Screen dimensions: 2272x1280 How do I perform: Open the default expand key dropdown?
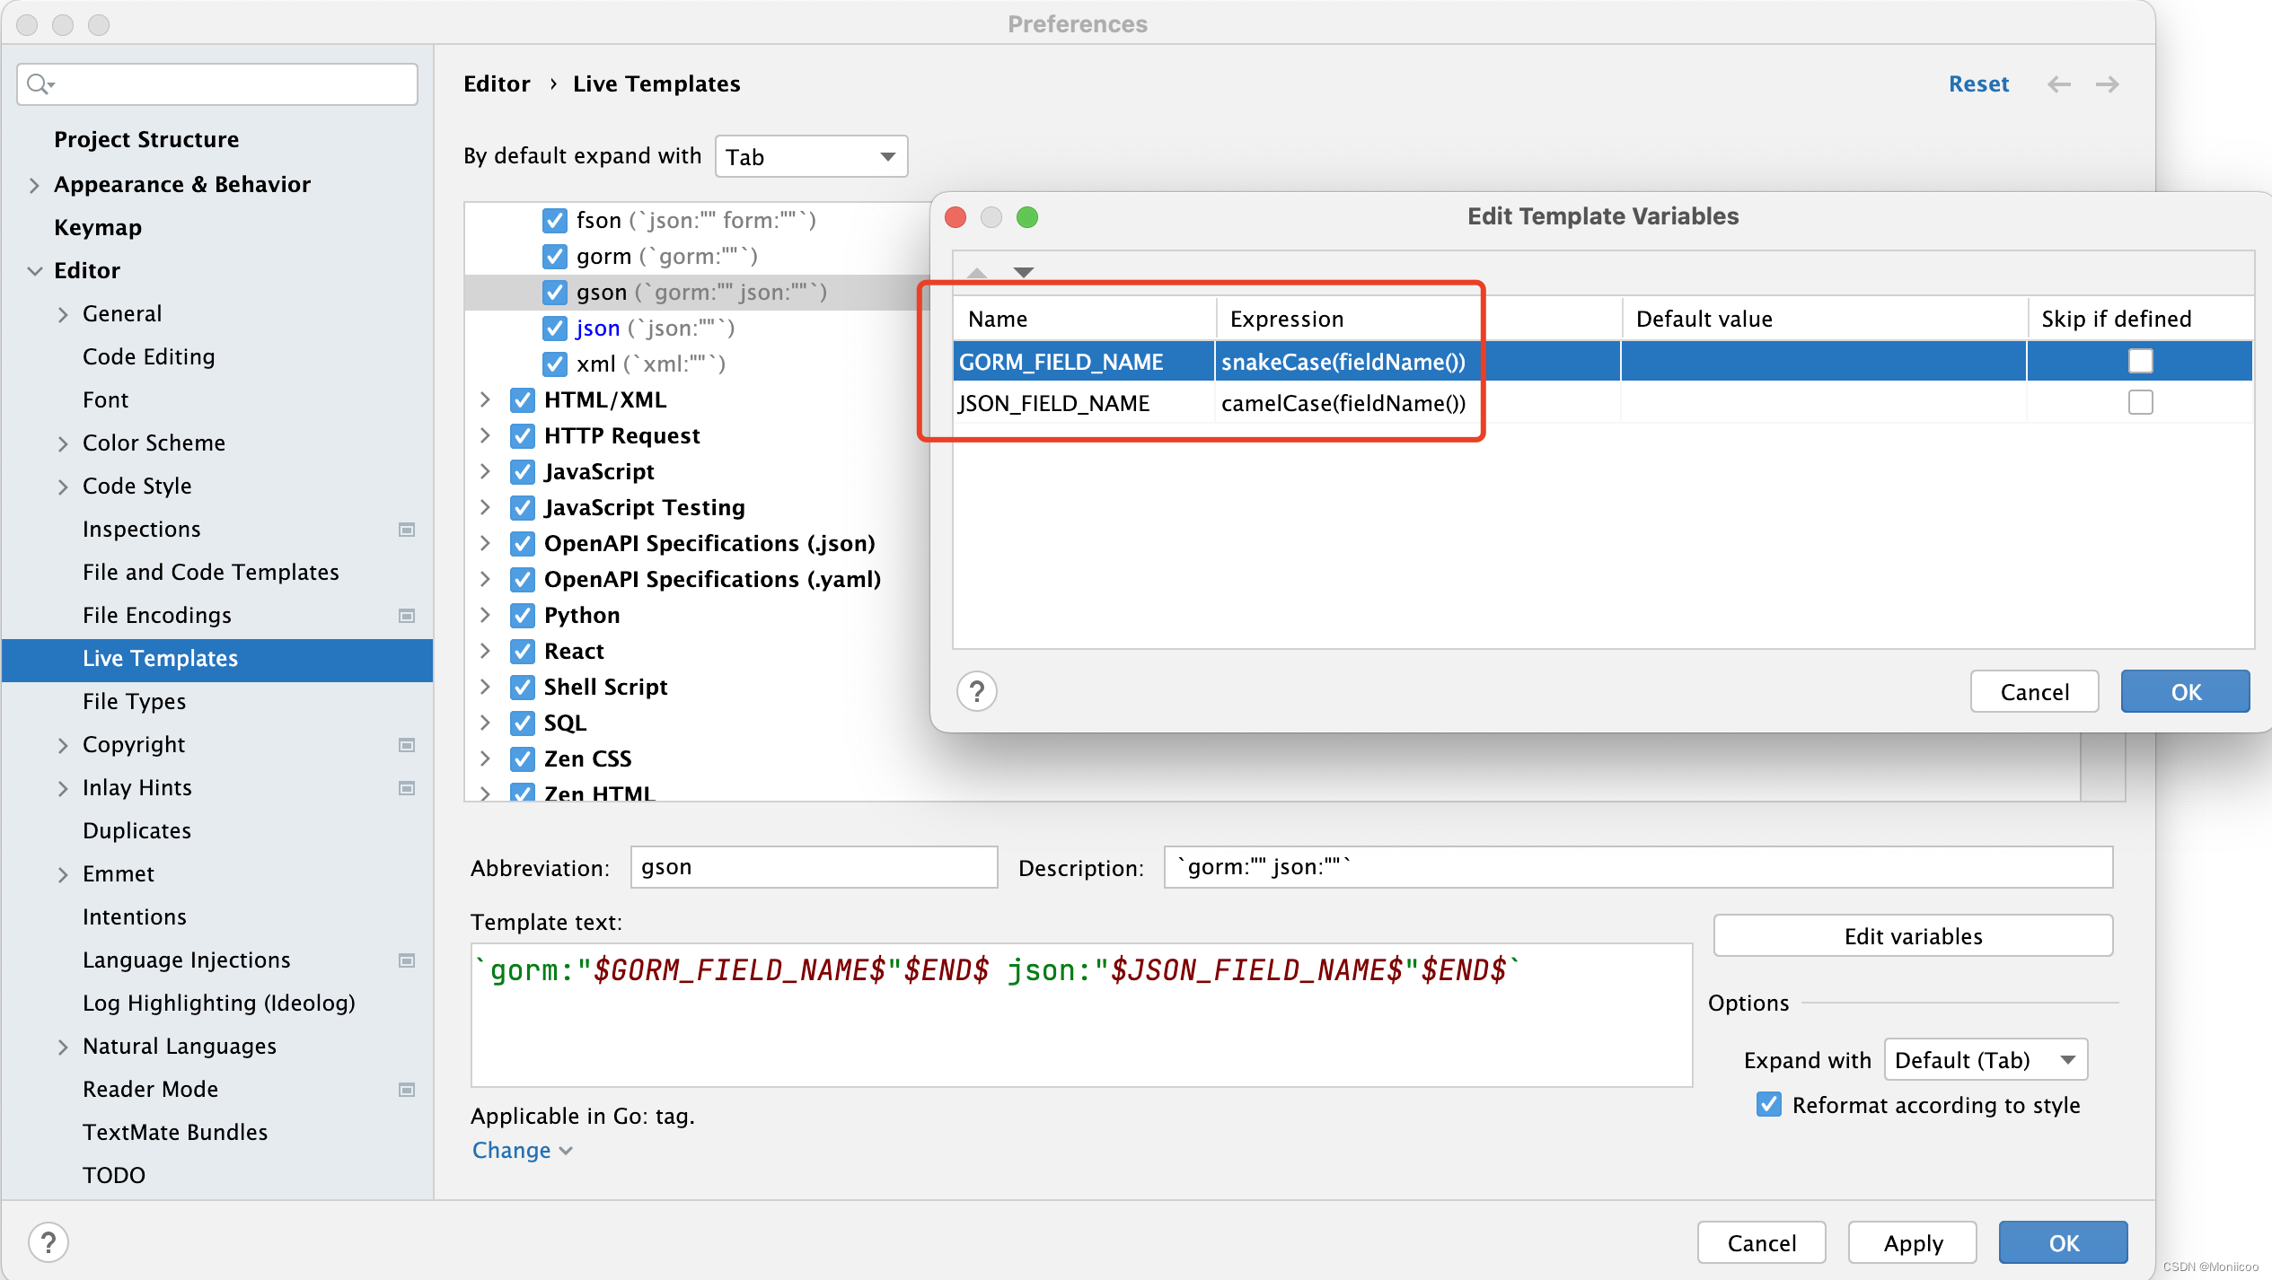[811, 157]
